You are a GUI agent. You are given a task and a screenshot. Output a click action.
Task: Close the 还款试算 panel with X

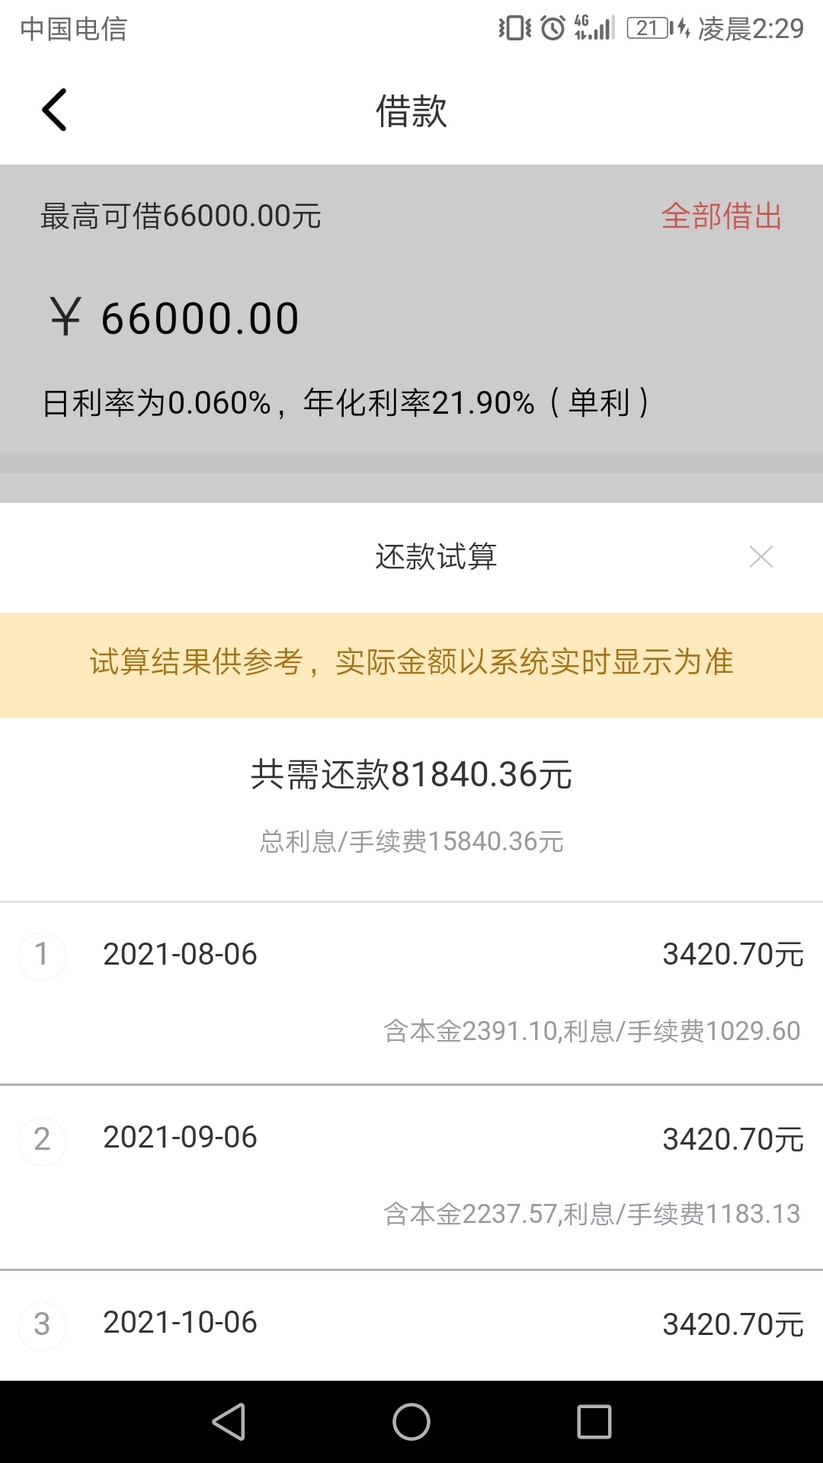point(761,557)
